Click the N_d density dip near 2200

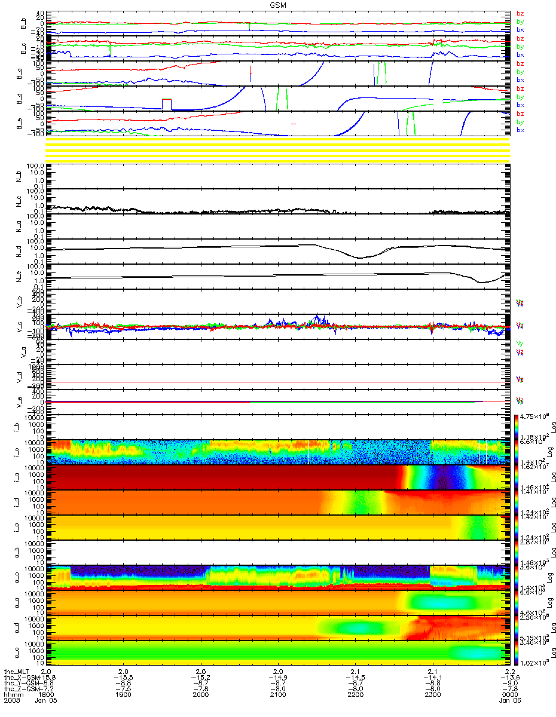(x=360, y=255)
